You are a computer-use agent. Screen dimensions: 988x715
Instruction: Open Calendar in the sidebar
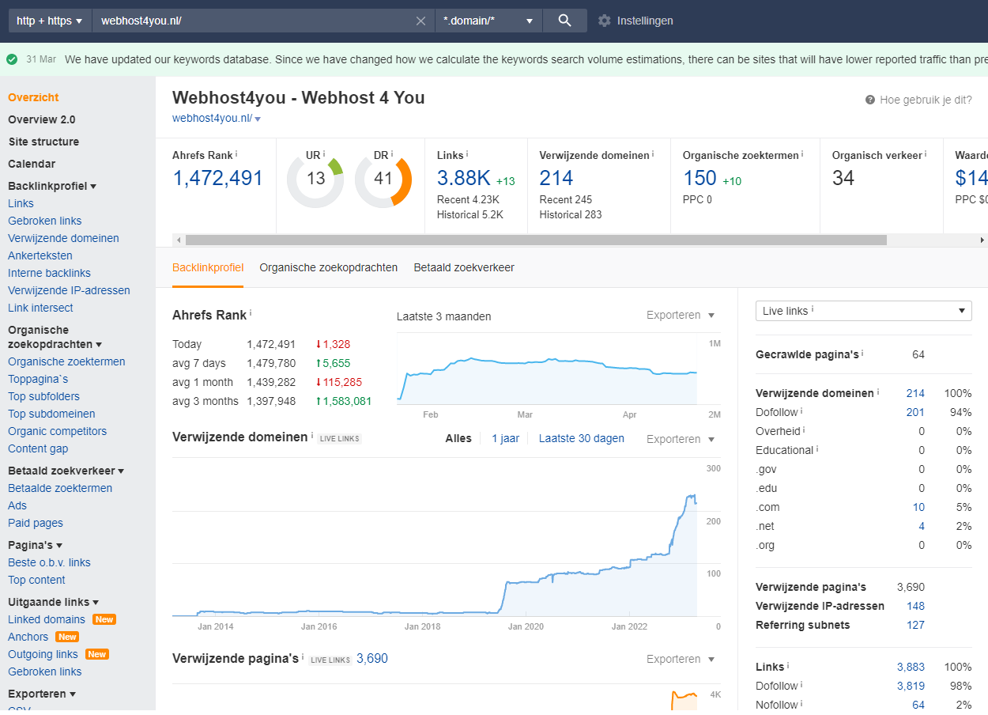(32, 164)
